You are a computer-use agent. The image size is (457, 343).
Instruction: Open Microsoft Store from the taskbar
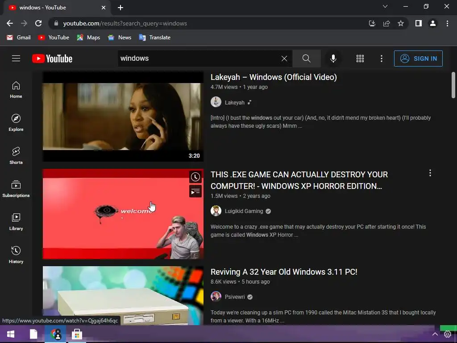77,334
